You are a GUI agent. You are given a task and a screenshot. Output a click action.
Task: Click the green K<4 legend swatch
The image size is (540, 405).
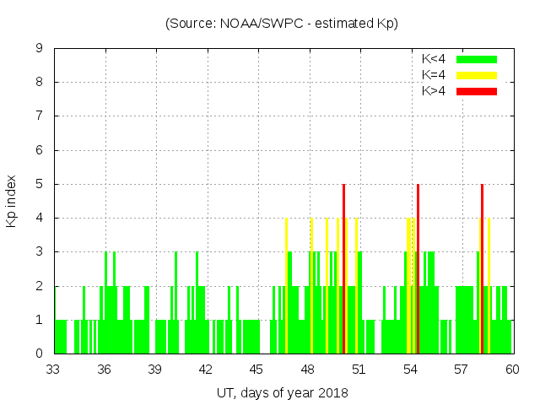tap(477, 59)
